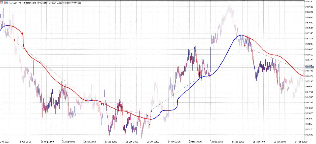
Task: Click the 16 Jan 04:00 time axis label
Action: 259,142
